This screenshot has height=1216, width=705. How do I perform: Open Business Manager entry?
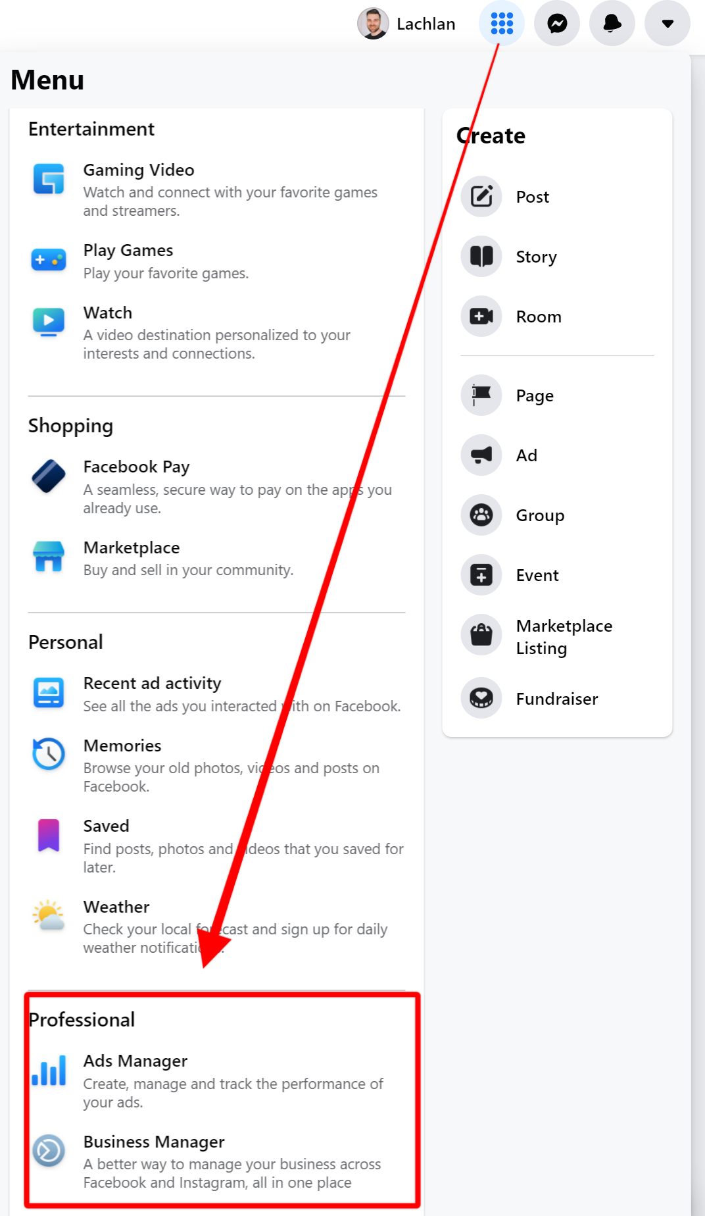[x=216, y=1161]
